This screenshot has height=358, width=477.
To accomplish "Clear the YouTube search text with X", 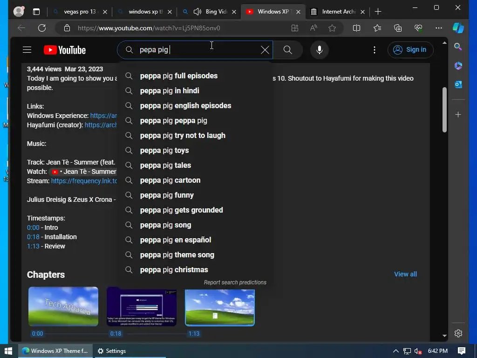I will (x=265, y=50).
